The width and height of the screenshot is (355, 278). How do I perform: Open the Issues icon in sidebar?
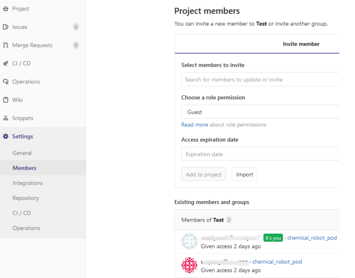[6, 27]
